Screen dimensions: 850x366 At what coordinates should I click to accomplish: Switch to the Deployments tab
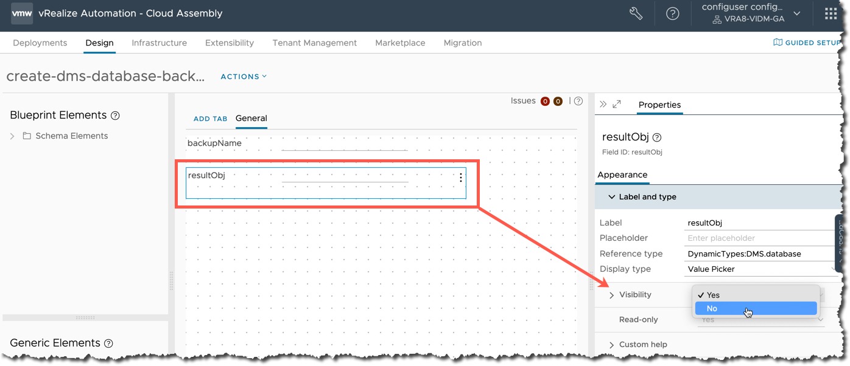coord(40,43)
